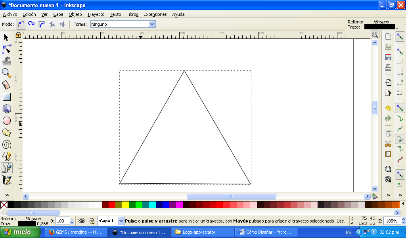Image resolution: width=406 pixels, height=238 pixels.
Task: Select the Pencil freehand tool
Action: tap(6, 156)
